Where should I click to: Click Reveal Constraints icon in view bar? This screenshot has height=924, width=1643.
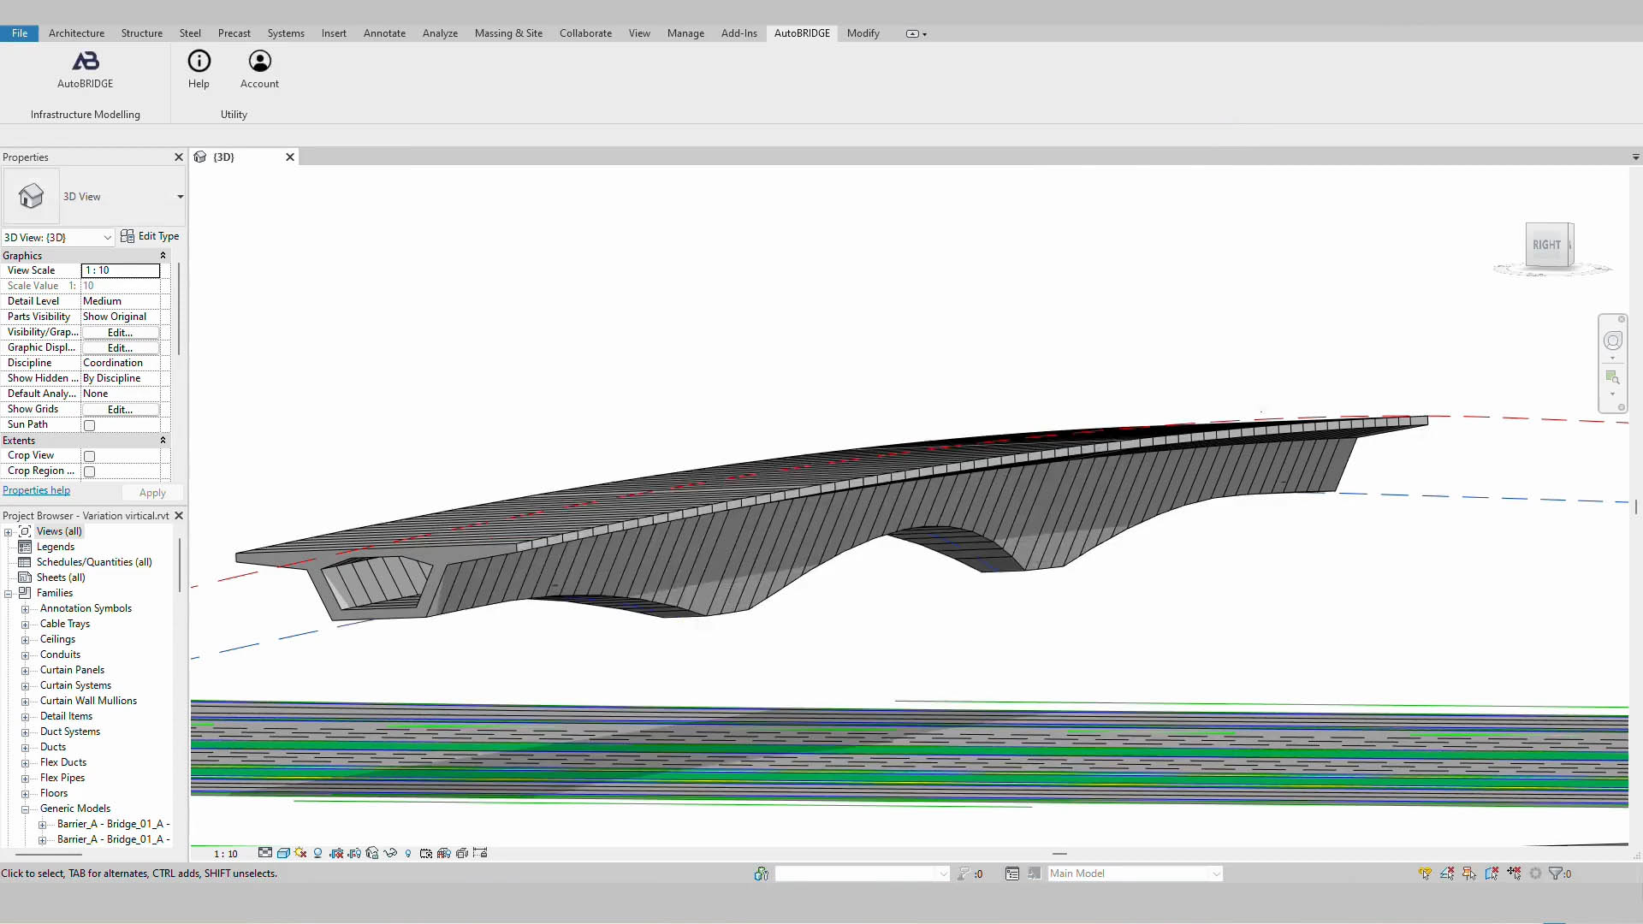[x=480, y=853]
